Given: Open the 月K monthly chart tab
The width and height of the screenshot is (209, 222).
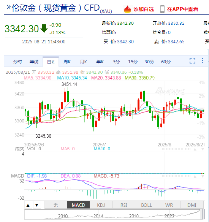Looking at the screenshot, I should coord(84,62).
